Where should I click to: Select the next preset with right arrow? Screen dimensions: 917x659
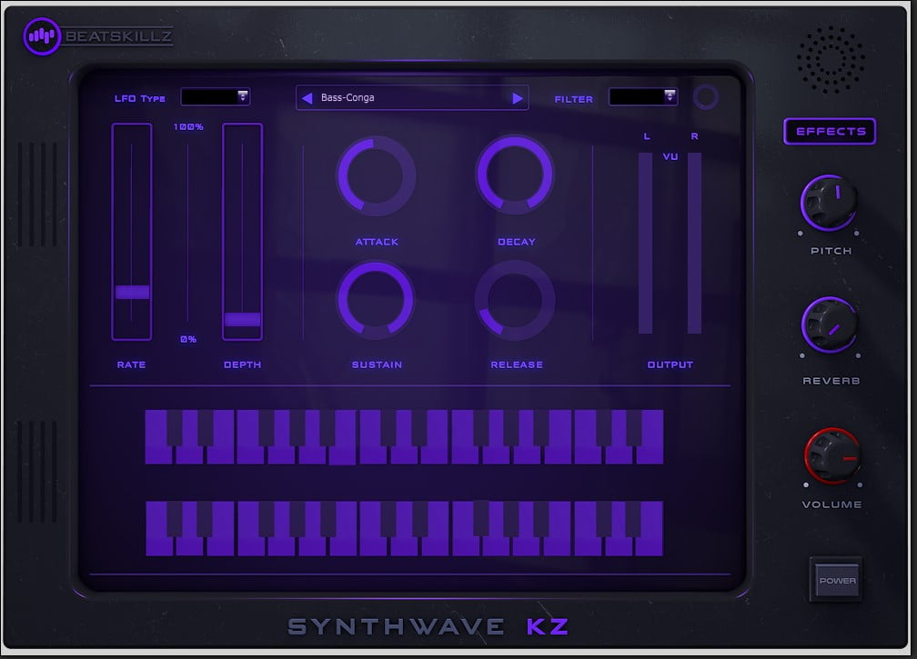pos(518,98)
